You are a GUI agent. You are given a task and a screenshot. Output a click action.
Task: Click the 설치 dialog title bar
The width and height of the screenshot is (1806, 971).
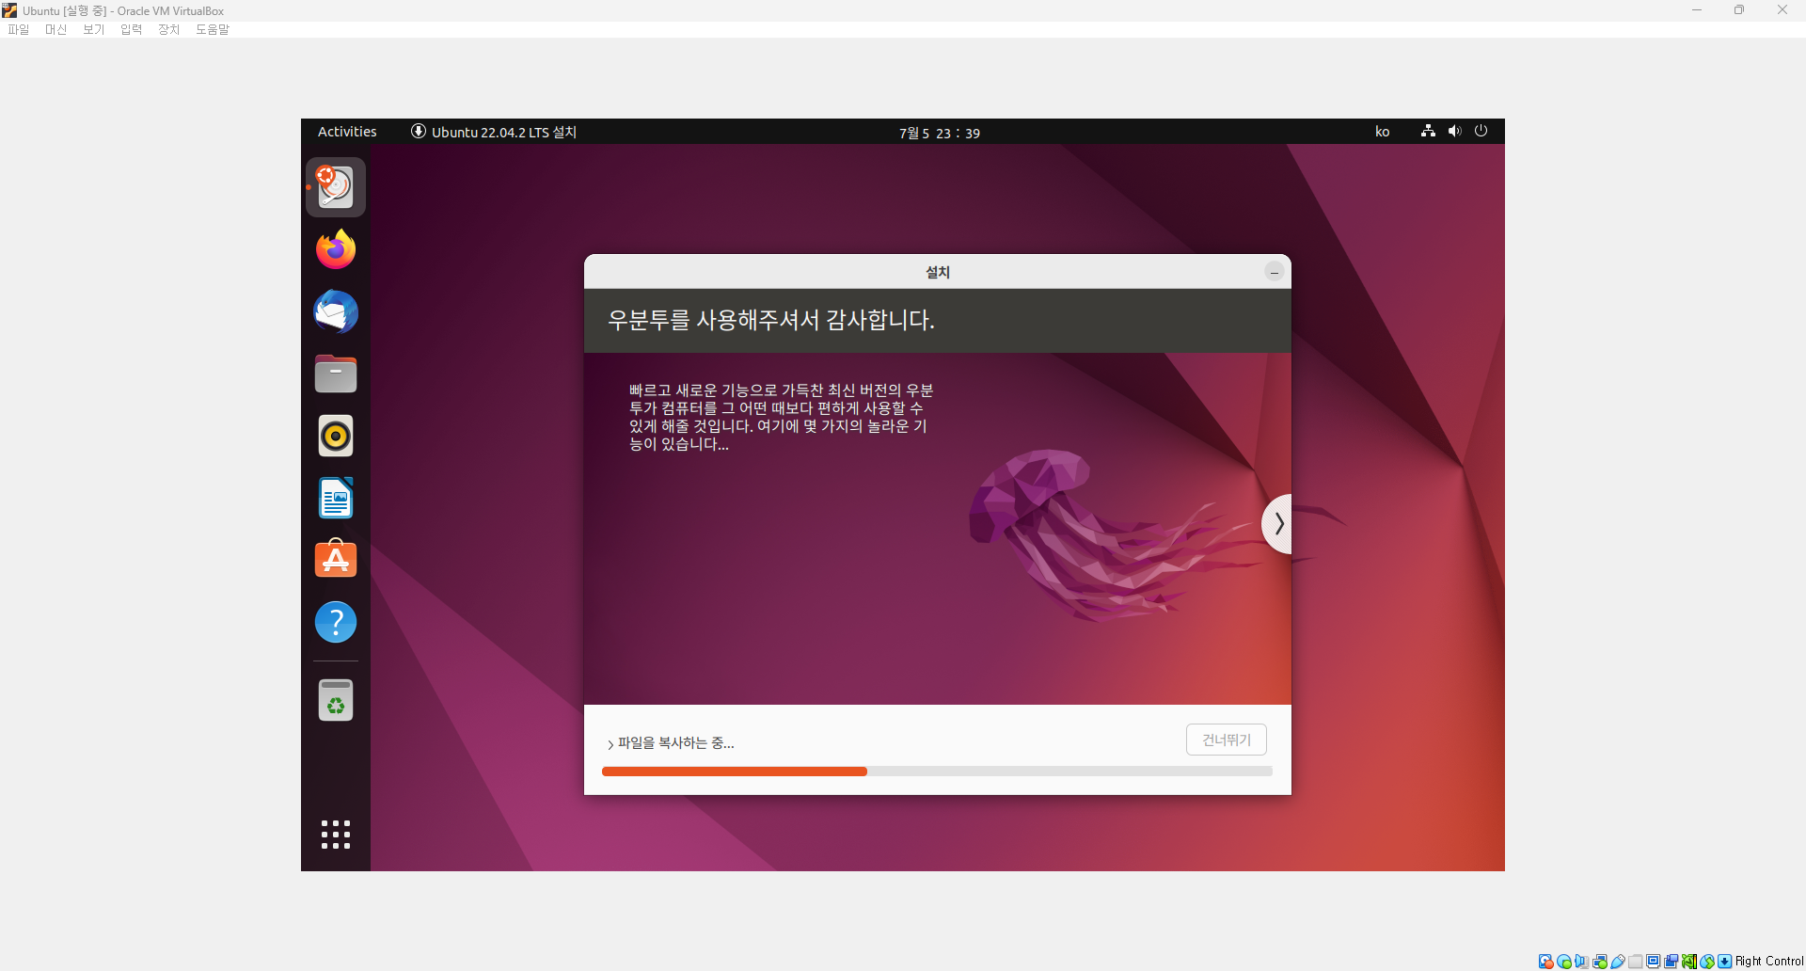coord(938,272)
